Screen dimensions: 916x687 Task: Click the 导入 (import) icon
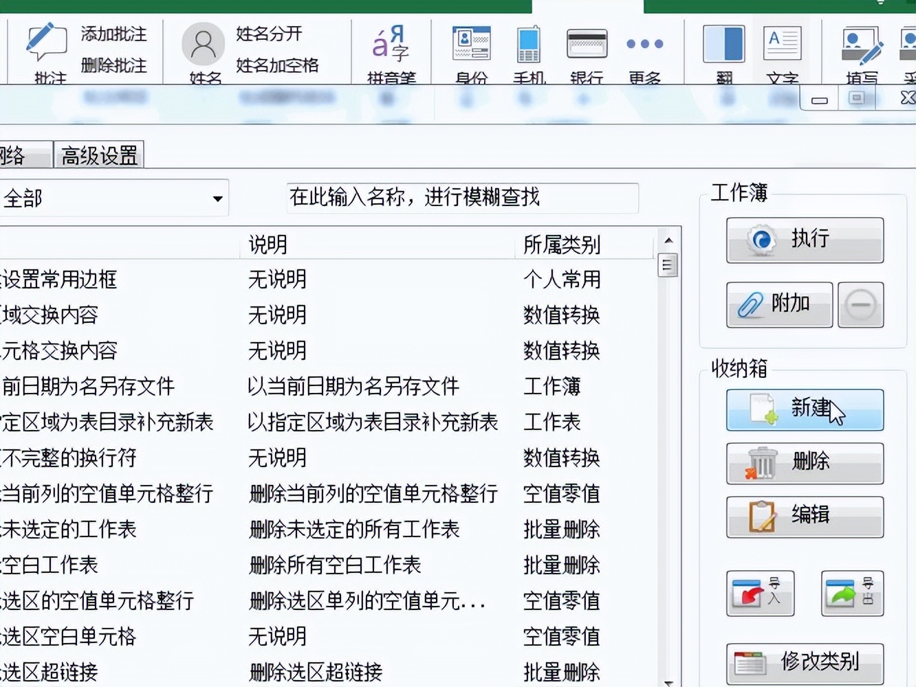(x=760, y=593)
